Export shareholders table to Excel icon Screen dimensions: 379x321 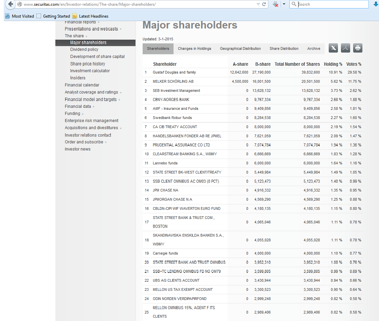pos(333,48)
